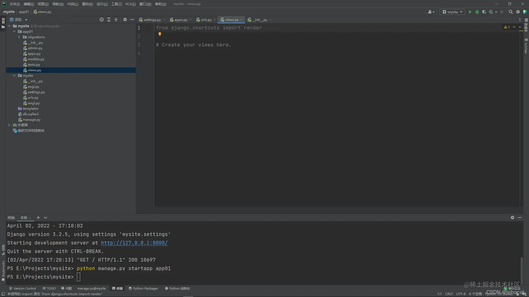Click the user account icon in toolbar
This screenshot has height=297, width=529.
click(431, 12)
